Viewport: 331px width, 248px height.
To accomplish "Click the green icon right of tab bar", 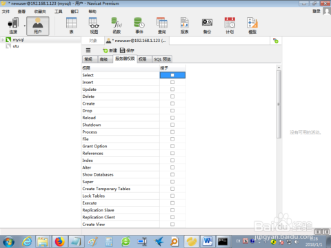I will 276,41.
